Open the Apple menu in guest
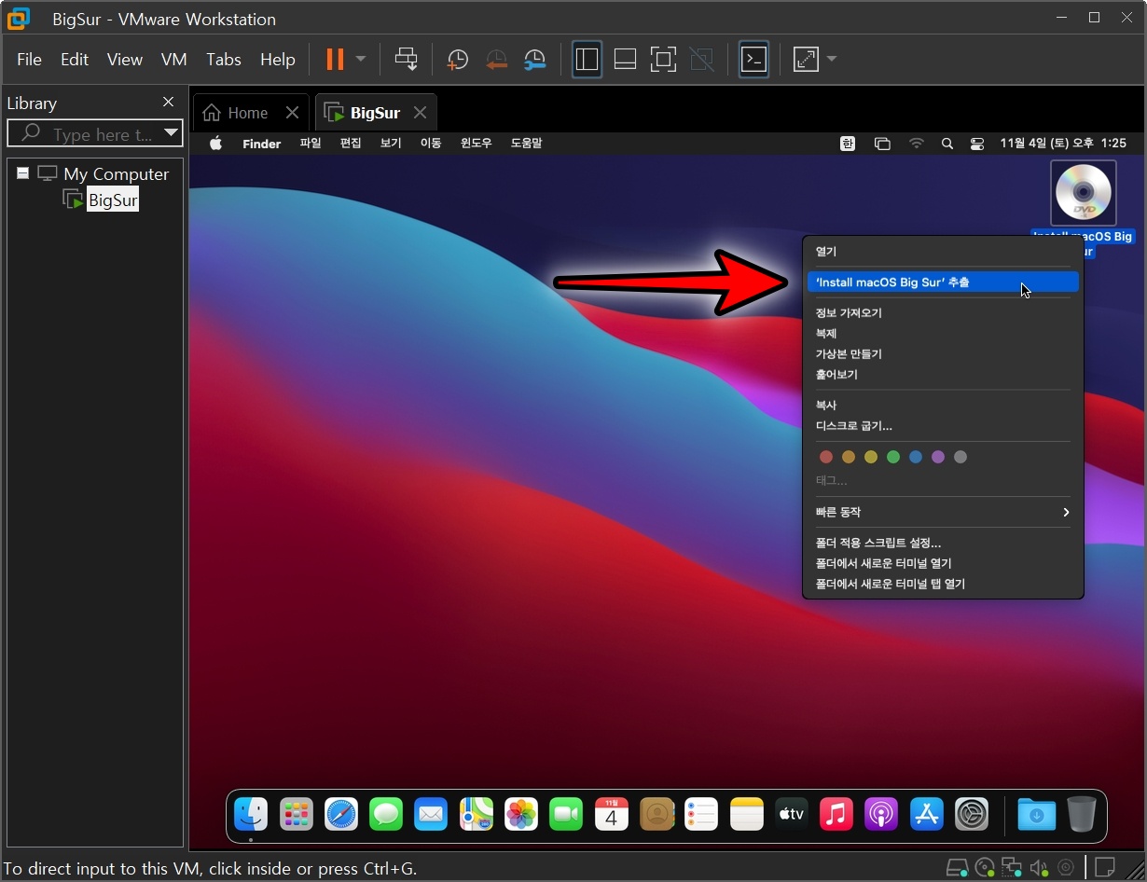The height and width of the screenshot is (882, 1147). (216, 144)
